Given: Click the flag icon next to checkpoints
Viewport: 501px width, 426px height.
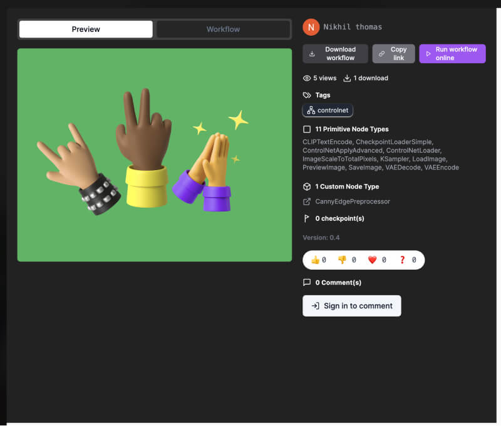Looking at the screenshot, I should (x=307, y=218).
